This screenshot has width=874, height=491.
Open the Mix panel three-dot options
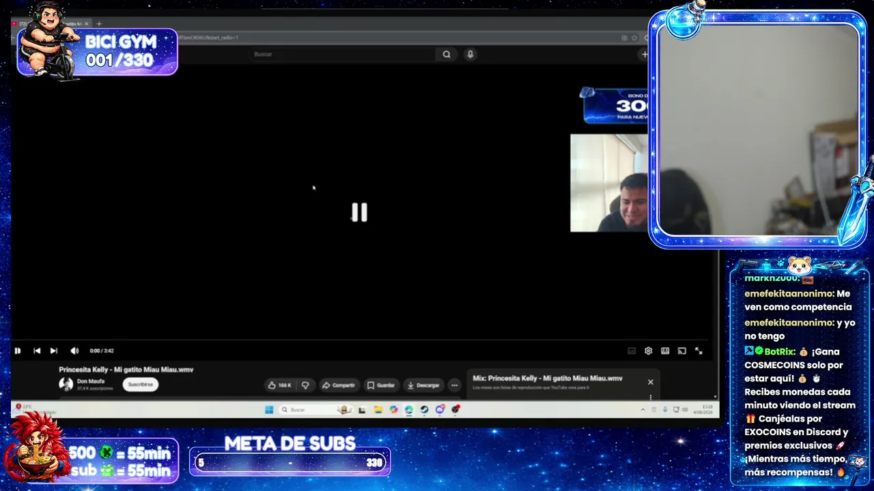click(x=650, y=397)
